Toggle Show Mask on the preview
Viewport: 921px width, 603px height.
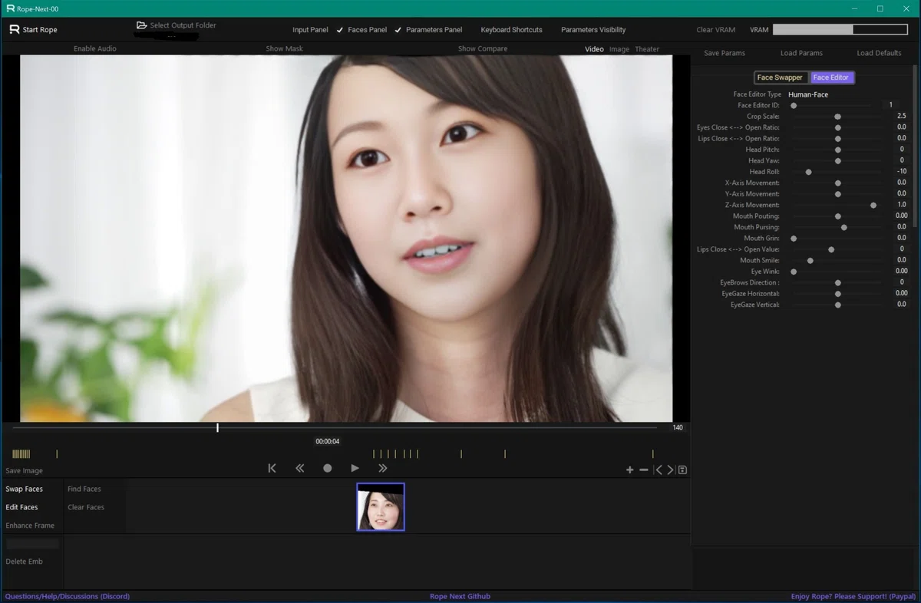coord(285,48)
